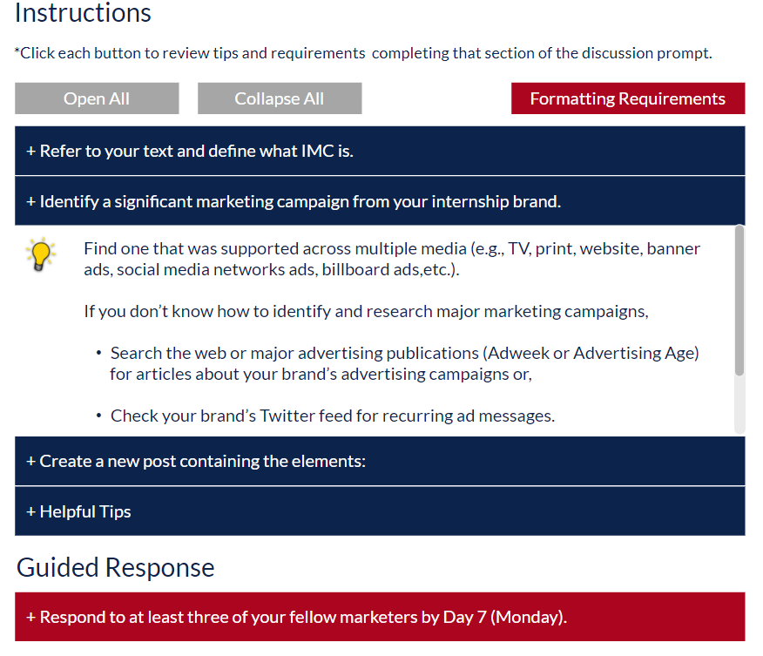Click the Collapse All button
Screen dimensions: 763x656
[280, 98]
